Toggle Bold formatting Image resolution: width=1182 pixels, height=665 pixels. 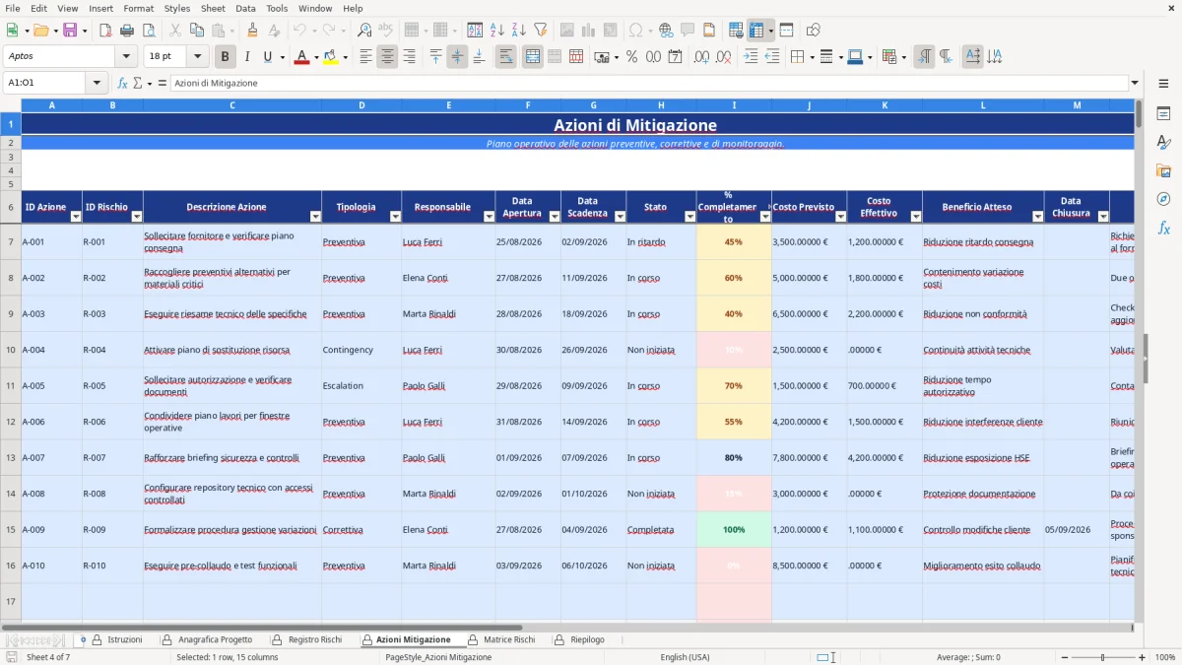pos(226,57)
